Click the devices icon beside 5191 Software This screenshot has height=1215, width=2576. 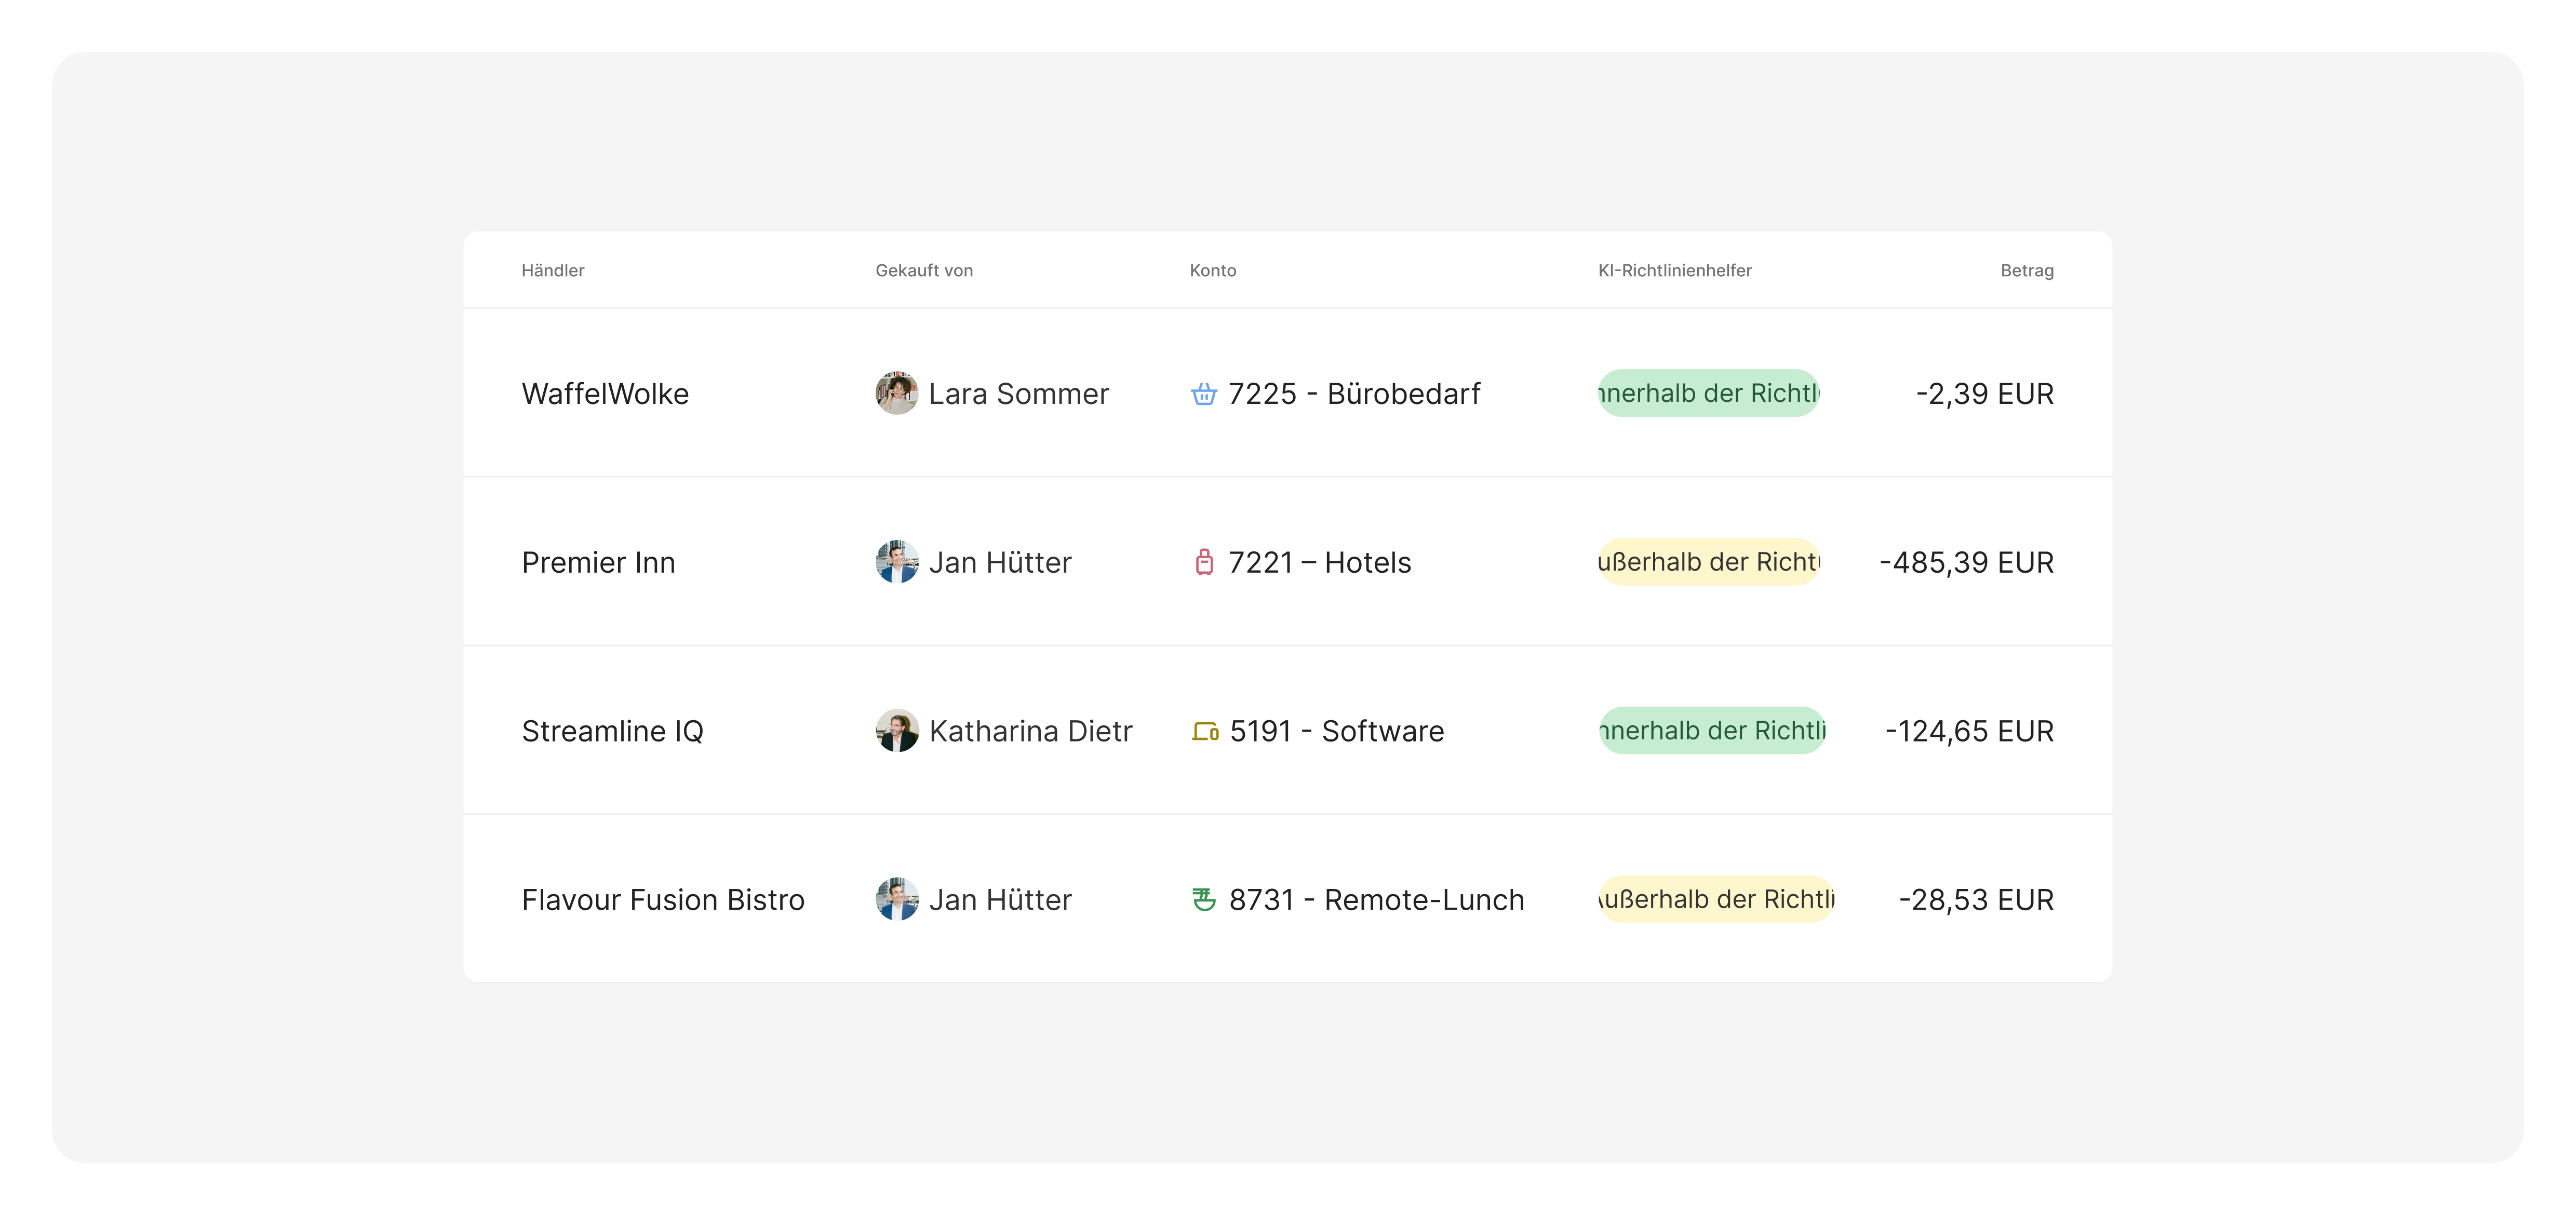[x=1205, y=731]
